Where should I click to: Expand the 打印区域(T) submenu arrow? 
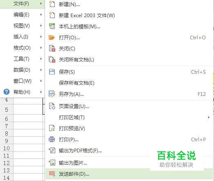tap(209, 117)
